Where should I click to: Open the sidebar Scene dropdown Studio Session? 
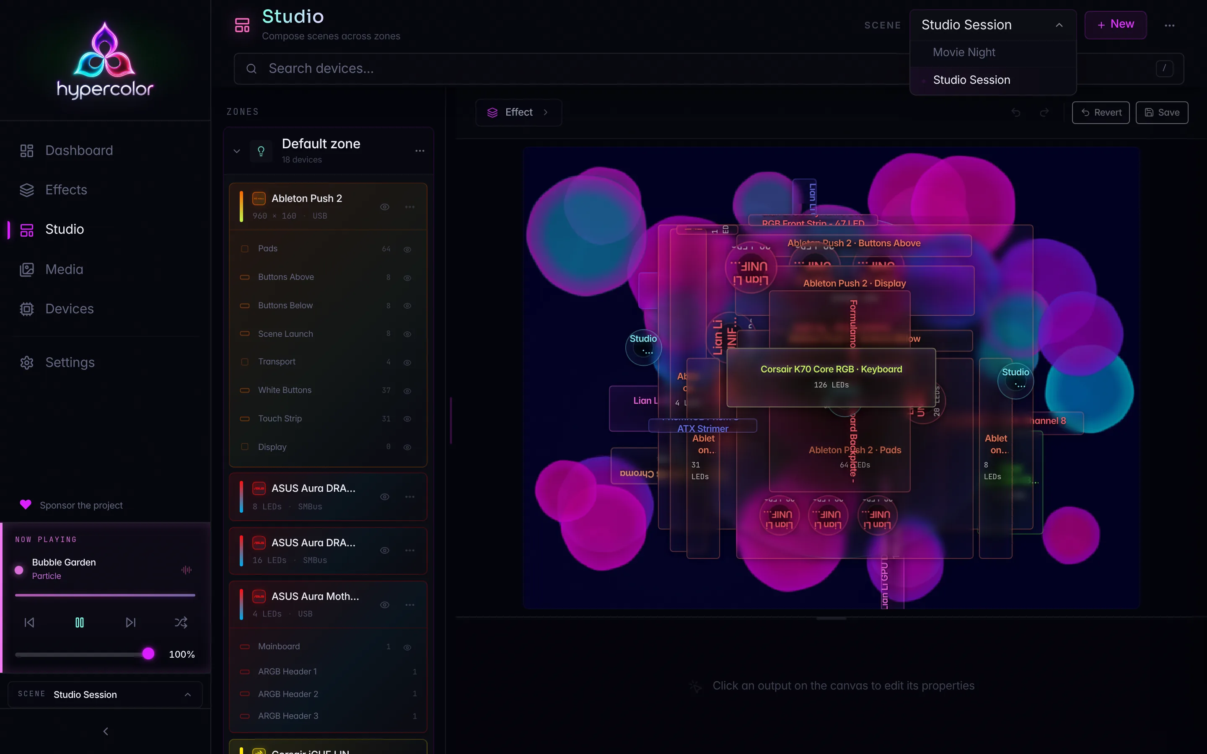click(105, 694)
